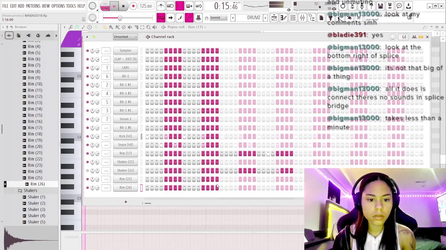This screenshot has width=446, height=250.
Task: Open the Unsorted channel filter dropdown
Action: (125, 37)
